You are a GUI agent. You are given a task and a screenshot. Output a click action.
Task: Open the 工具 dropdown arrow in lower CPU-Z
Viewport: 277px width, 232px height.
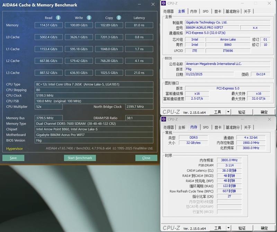click(228, 228)
